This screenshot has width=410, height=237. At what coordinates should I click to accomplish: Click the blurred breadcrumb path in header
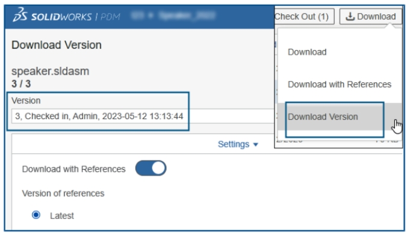[x=173, y=16]
